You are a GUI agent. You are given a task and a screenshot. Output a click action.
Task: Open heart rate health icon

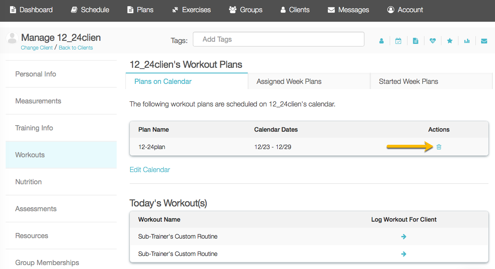[432, 41]
